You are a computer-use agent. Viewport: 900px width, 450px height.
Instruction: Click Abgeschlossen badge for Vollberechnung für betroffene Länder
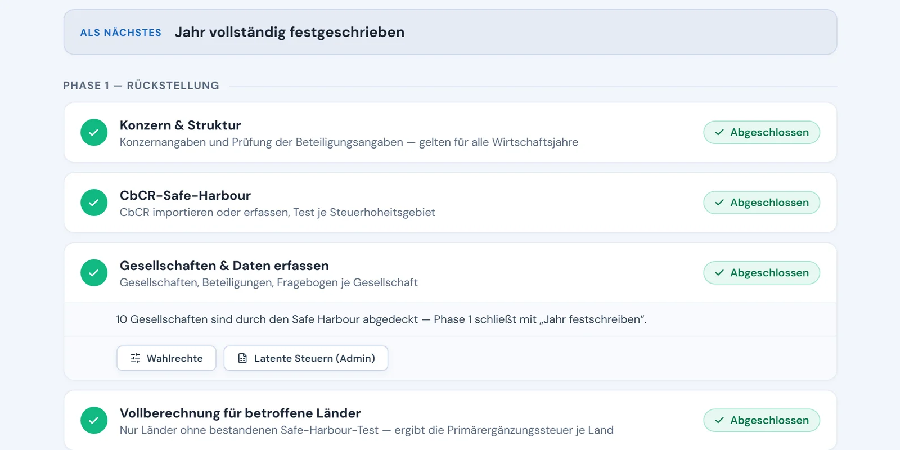(x=762, y=420)
